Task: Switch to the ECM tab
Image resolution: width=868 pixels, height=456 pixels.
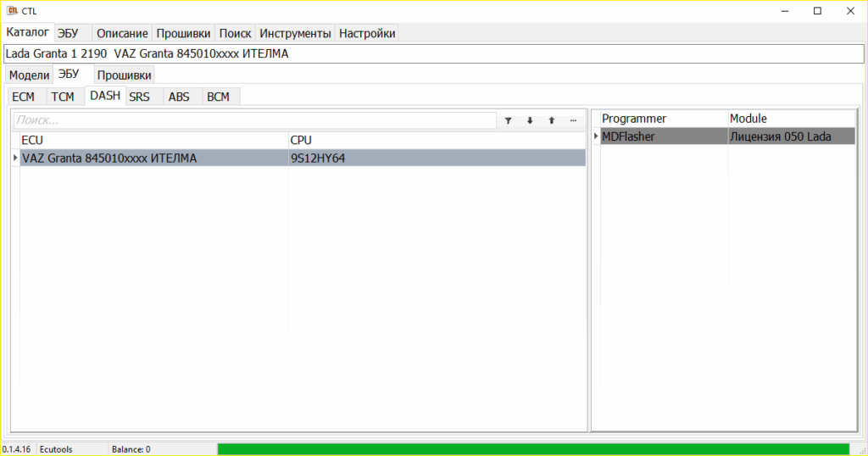Action: 23,97
